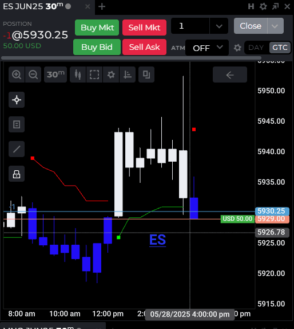Open panel settings gear in title bar
The width and height of the screenshot is (294, 329).
[x=263, y=6]
